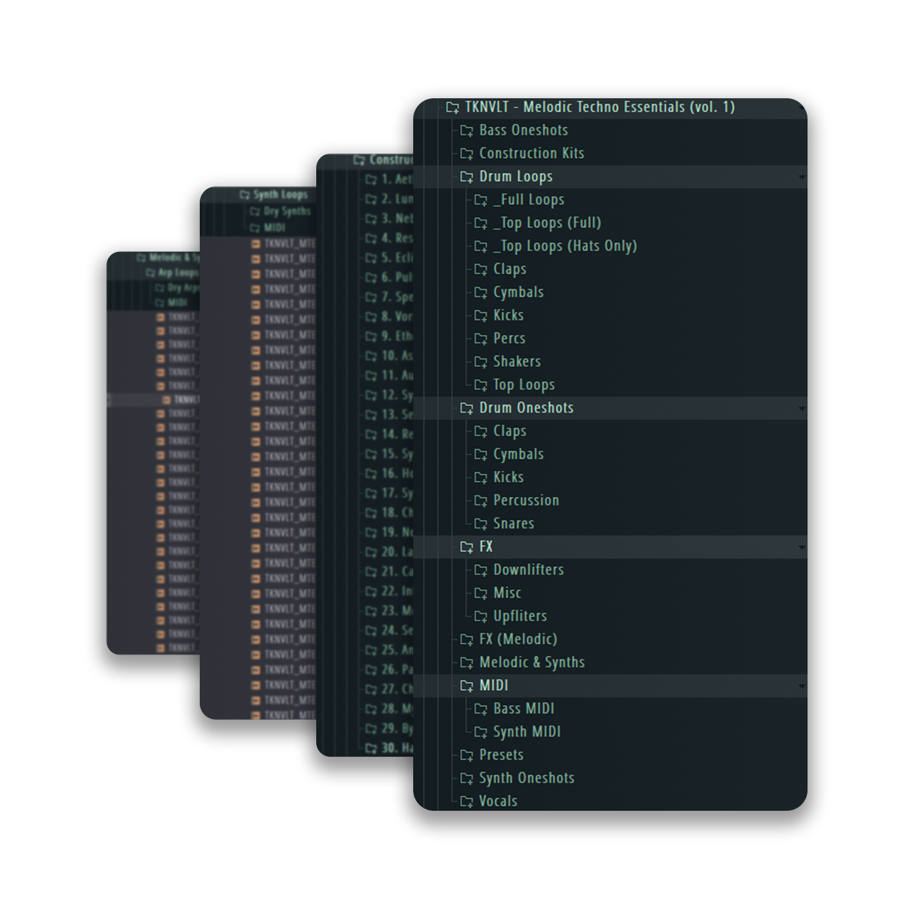
Task: Collapse the Drum Oneshots section arrow
Action: tap(802, 409)
